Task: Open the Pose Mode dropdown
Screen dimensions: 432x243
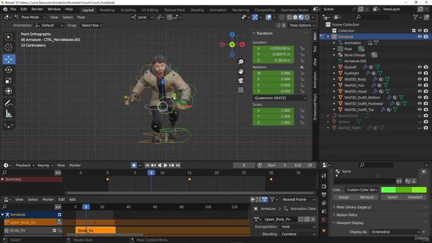Action: click(30, 17)
